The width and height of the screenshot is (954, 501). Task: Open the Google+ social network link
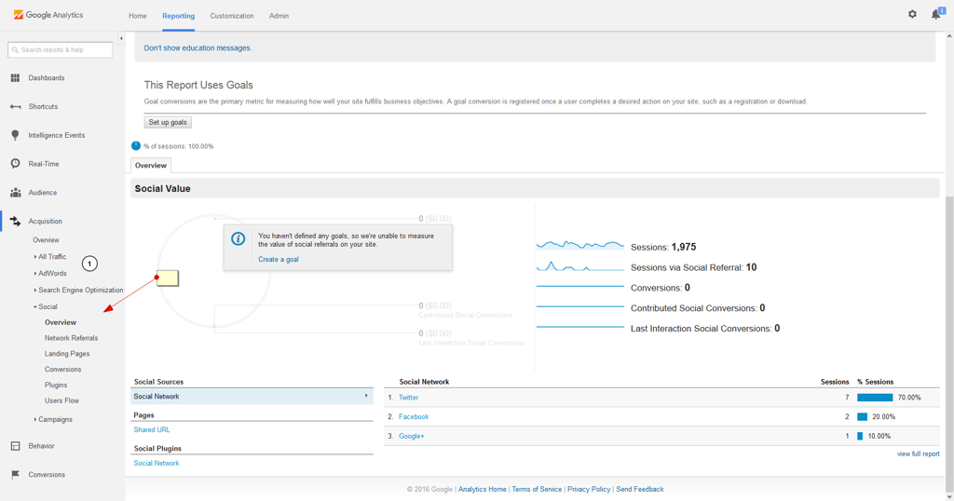point(411,436)
